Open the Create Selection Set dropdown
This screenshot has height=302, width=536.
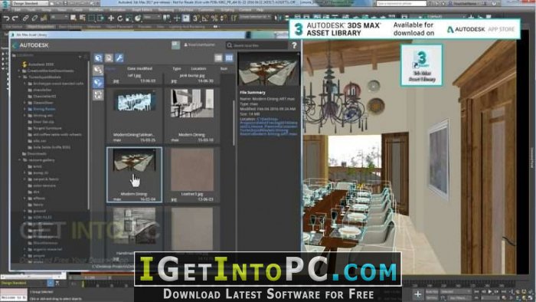tap(255, 18)
